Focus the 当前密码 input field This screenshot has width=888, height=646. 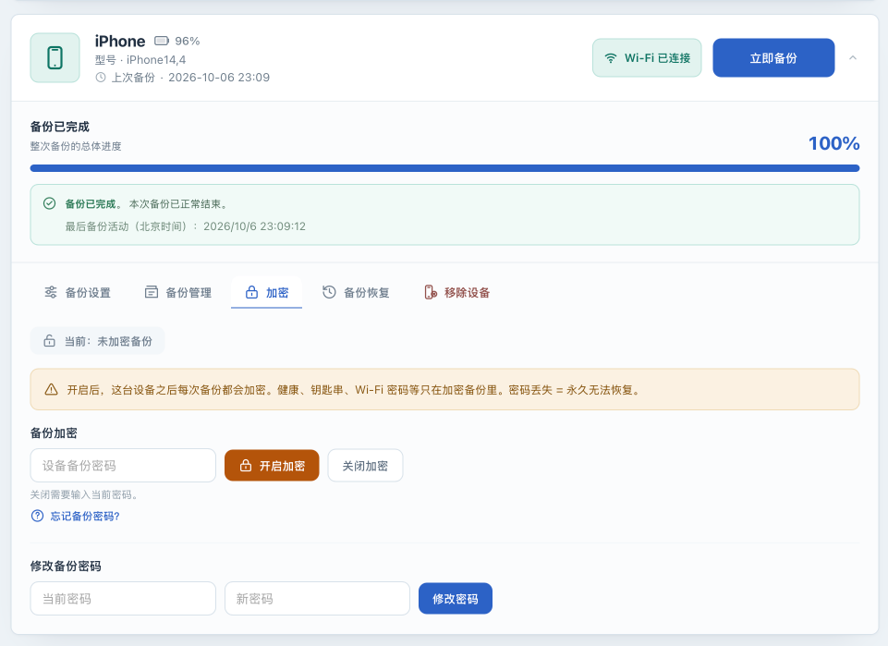pos(123,599)
